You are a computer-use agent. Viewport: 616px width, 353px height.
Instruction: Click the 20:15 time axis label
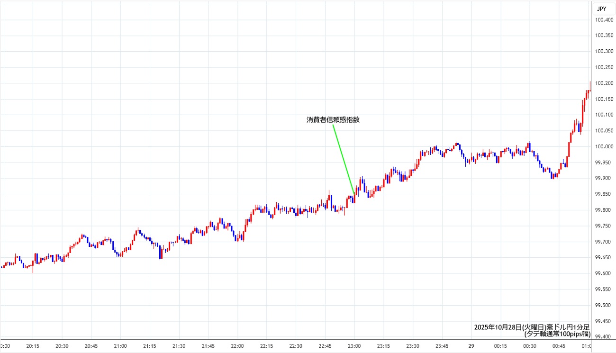33,346
